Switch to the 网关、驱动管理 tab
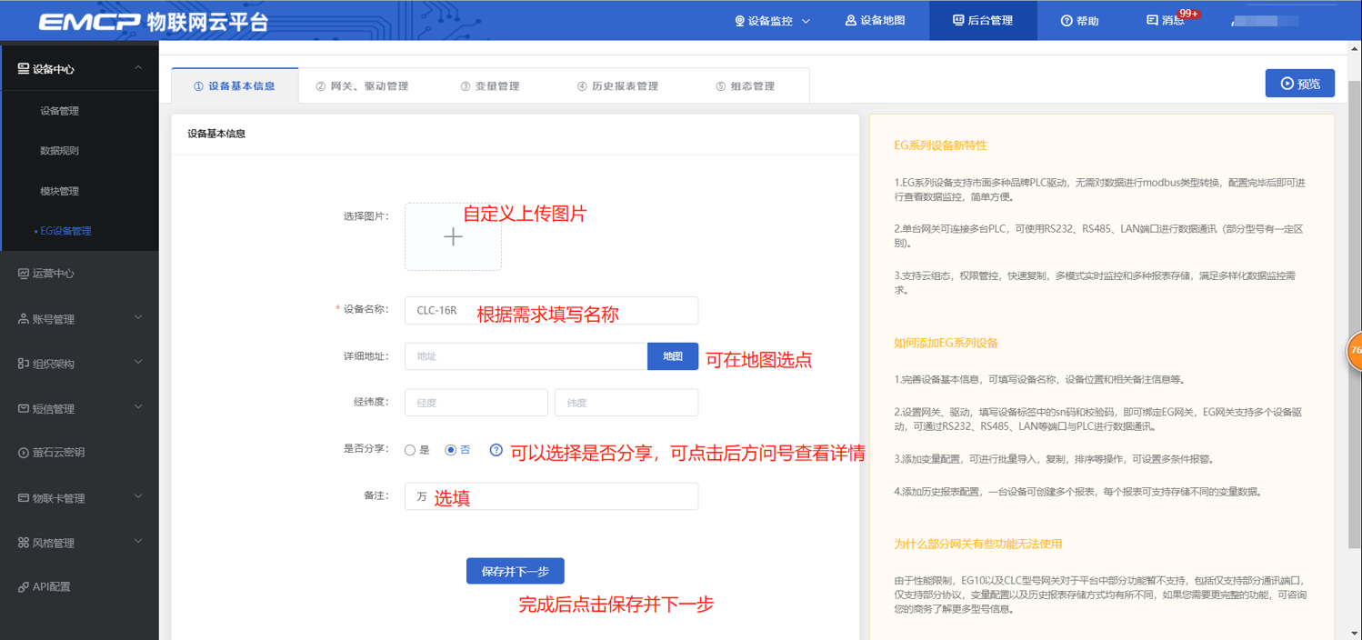The image size is (1362, 640). click(x=362, y=86)
